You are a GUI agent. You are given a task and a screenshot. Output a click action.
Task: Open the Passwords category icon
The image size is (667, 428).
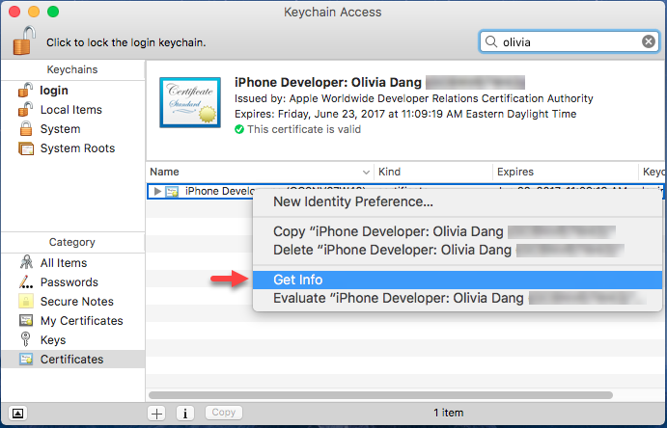[x=24, y=282]
